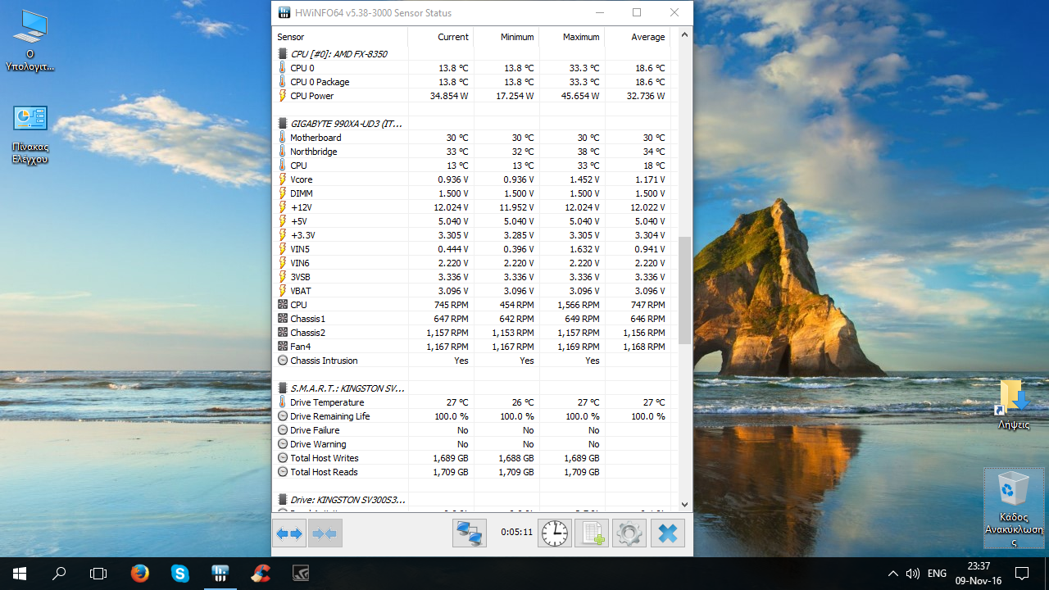Click the Average column header
This screenshot has width=1049, height=590.
[x=637, y=37]
